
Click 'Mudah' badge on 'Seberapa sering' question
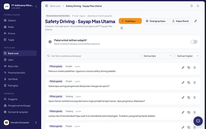(x=69, y=81)
